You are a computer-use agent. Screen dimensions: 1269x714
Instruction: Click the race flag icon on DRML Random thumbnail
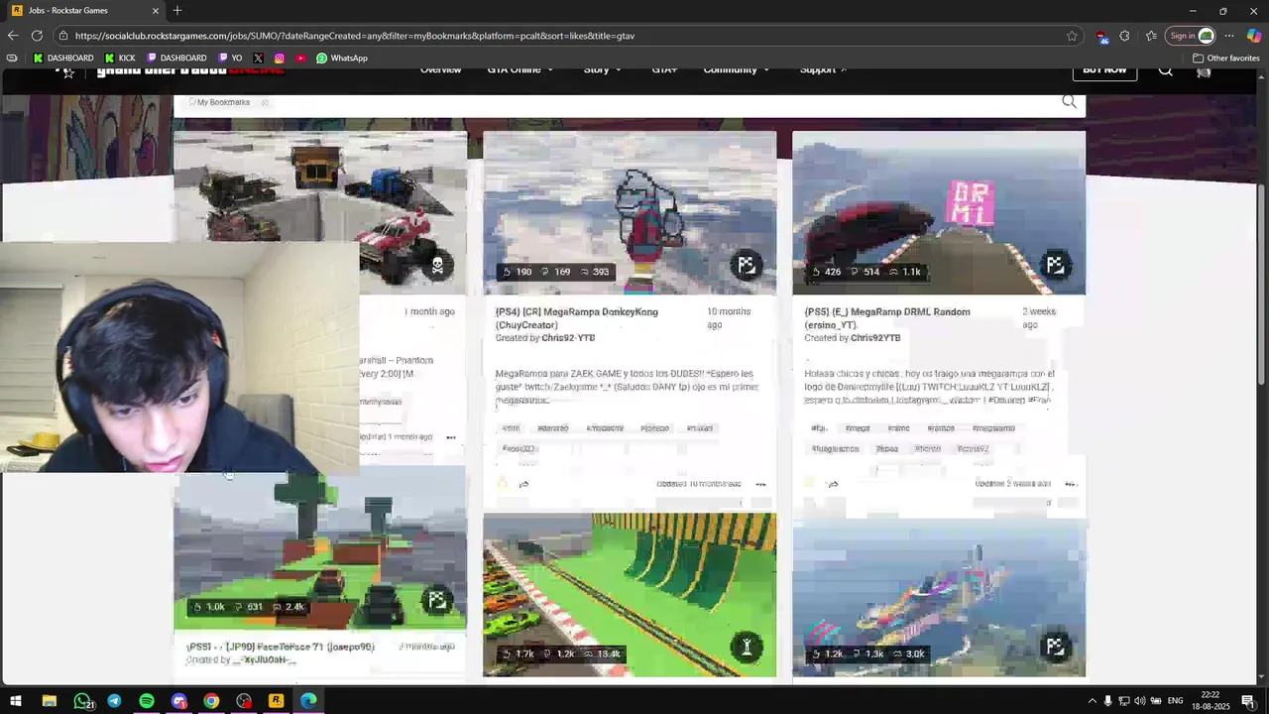1055,265
